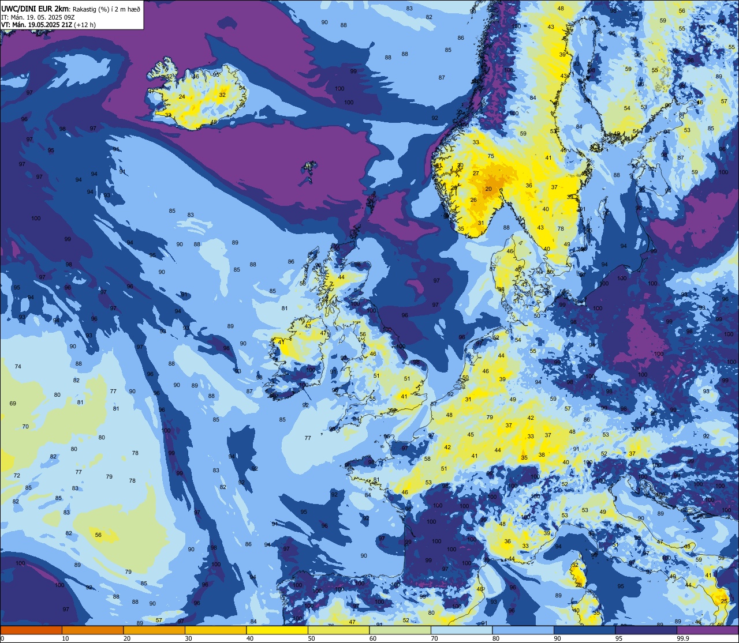The image size is (739, 643).
Task: Click the '69' value near the left map edge
Action: [x=13, y=404]
